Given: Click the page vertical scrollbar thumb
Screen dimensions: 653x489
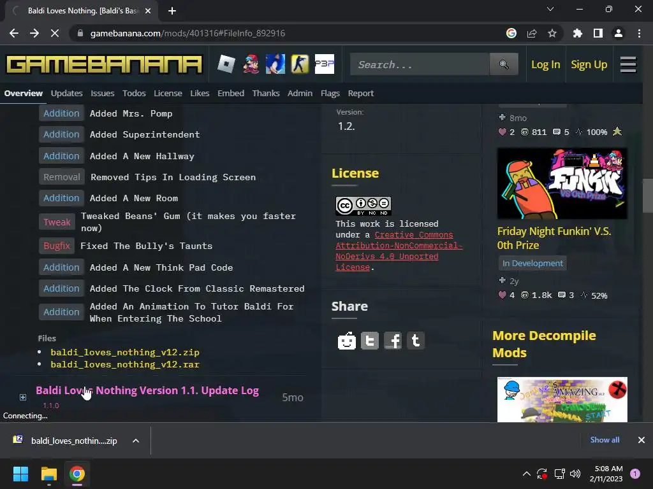Looking at the screenshot, I should click(x=647, y=195).
